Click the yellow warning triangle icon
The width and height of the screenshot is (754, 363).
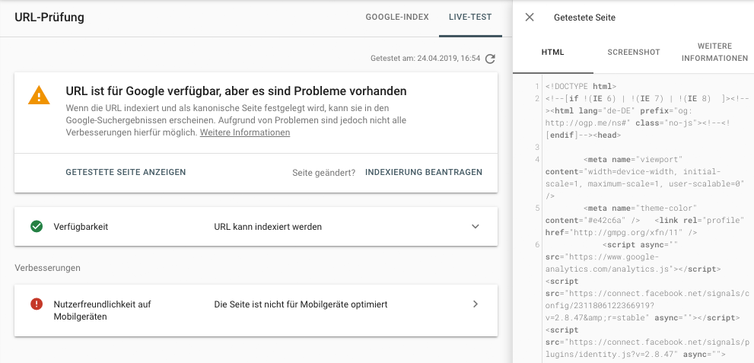(x=38, y=95)
